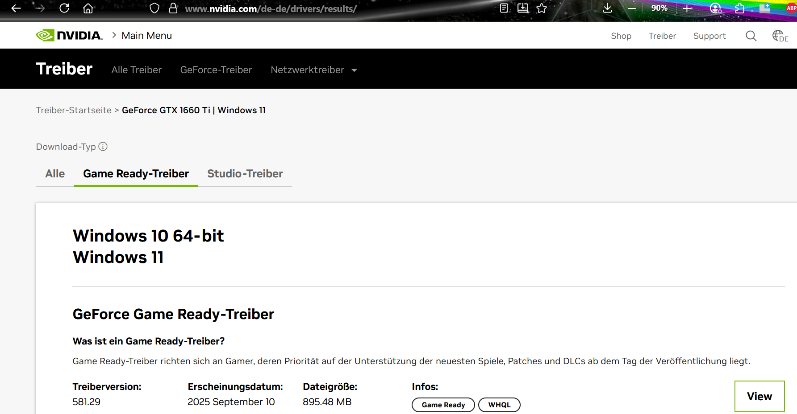Select the Alle tab
Image resolution: width=797 pixels, height=414 pixels.
coord(55,174)
